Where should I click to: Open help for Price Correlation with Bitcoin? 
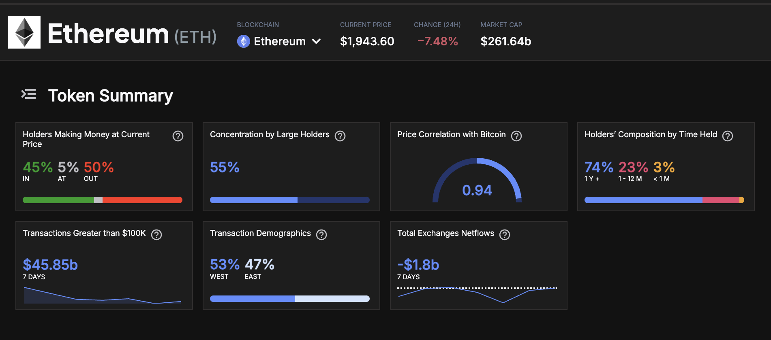pyautogui.click(x=516, y=136)
